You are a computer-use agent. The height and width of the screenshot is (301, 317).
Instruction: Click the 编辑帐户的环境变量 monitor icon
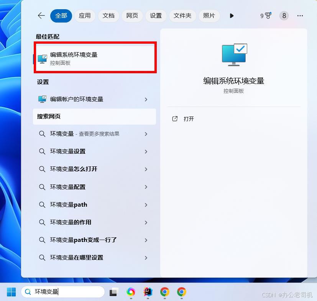[42, 99]
